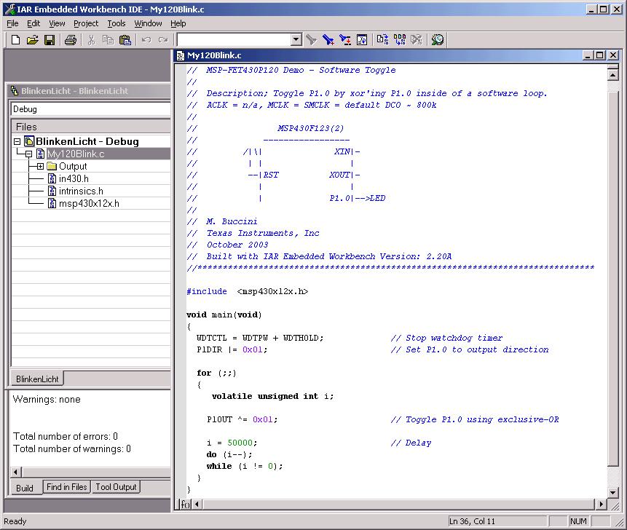Open the Help menu
627x530 pixels.
(178, 23)
